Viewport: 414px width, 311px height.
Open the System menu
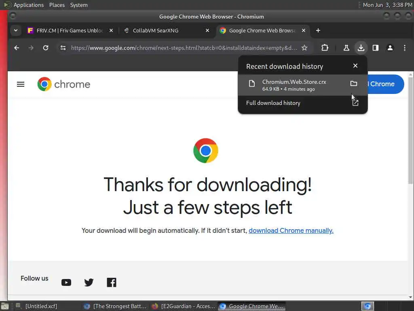point(79,5)
